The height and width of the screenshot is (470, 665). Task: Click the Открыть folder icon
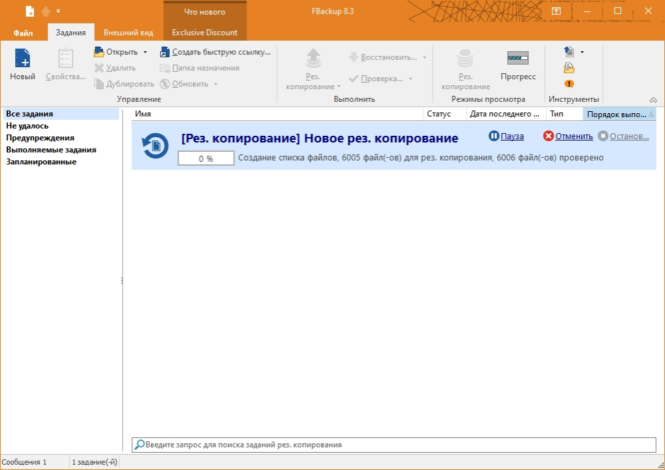tap(99, 52)
